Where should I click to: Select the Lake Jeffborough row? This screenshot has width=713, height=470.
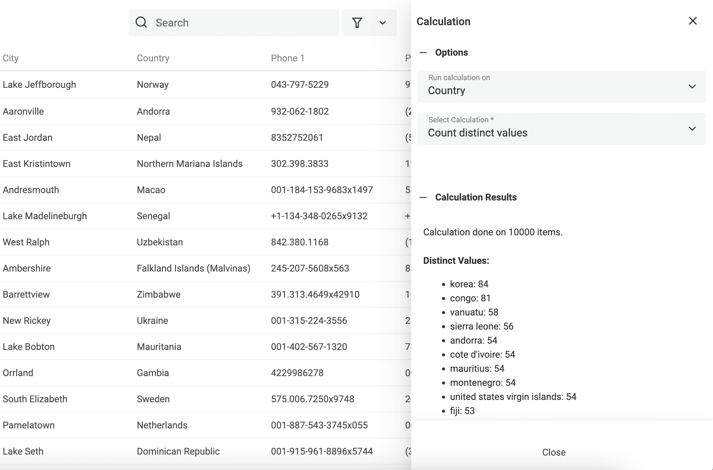tap(206, 84)
